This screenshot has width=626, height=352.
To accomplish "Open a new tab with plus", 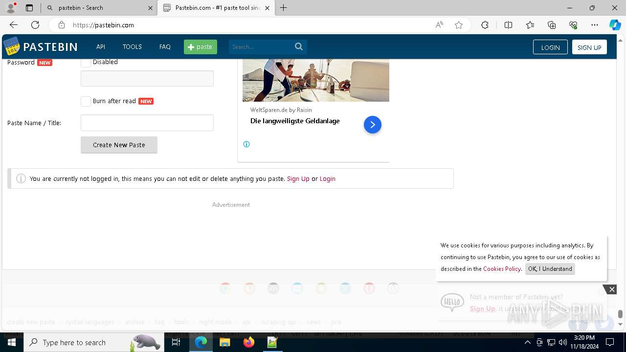I will coord(284,8).
